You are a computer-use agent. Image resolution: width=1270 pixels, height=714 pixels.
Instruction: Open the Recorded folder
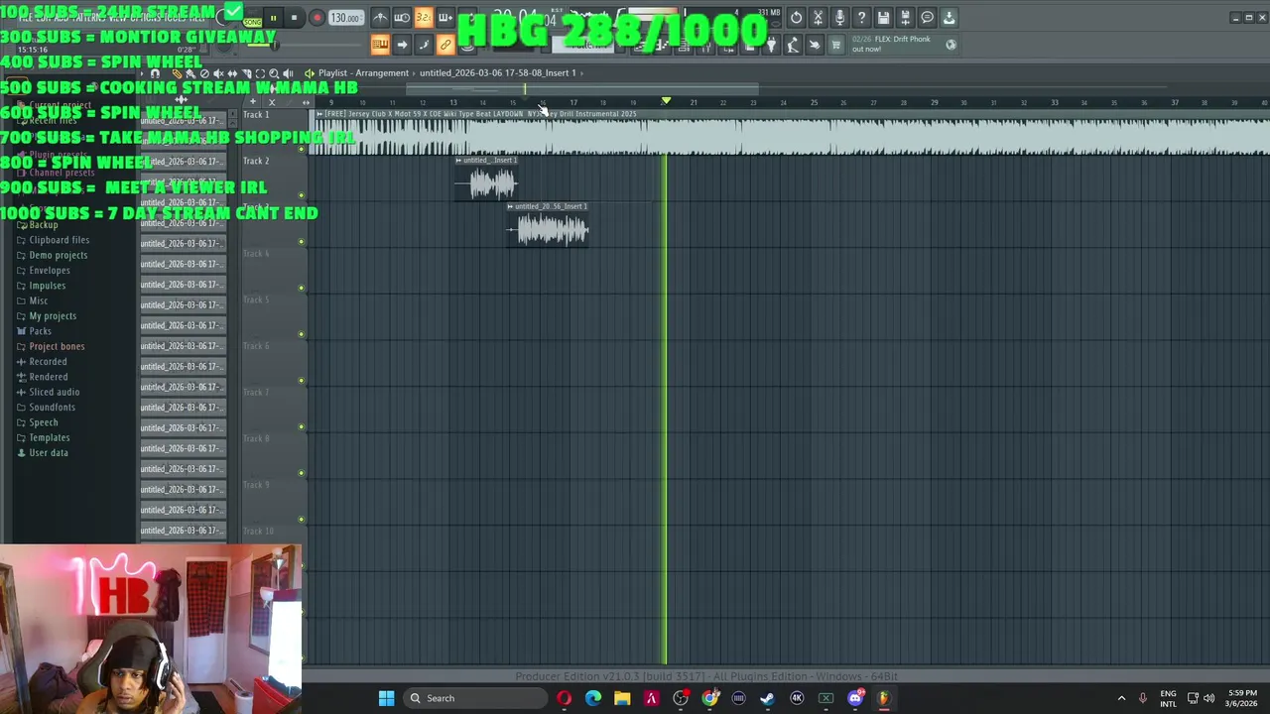48,362
